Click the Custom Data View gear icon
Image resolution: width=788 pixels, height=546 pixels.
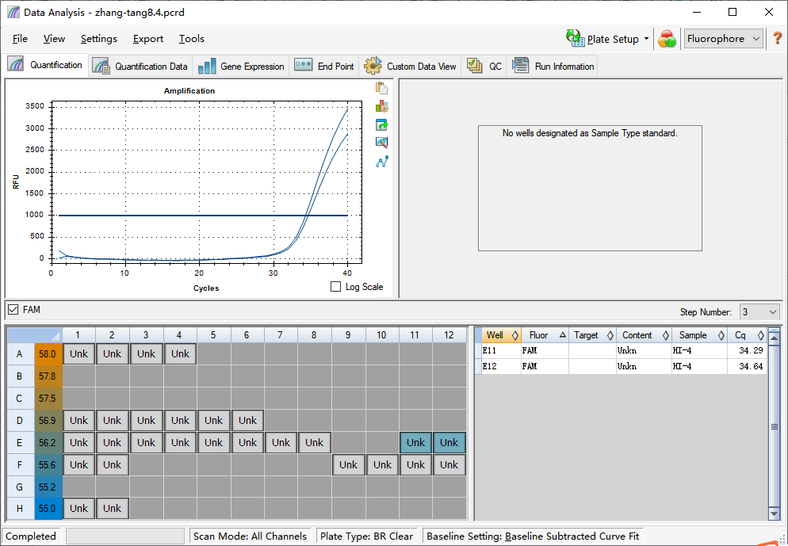(x=373, y=66)
